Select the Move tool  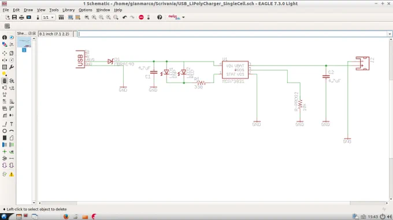tap(5, 53)
